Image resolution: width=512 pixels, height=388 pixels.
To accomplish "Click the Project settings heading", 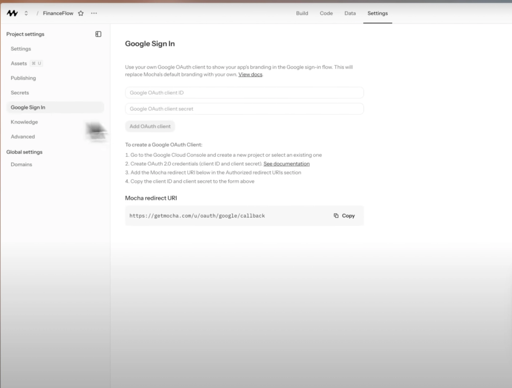I will pyautogui.click(x=25, y=34).
